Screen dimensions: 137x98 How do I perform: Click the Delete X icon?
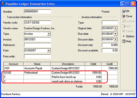pyautogui.click(x=124, y=31)
